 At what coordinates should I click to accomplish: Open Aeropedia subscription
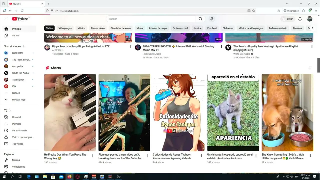click(19, 66)
